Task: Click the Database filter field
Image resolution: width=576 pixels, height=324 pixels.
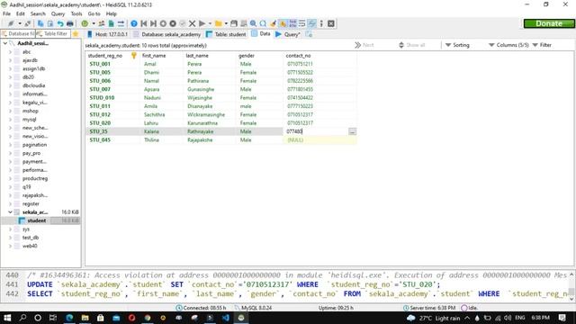Action: click(x=18, y=33)
